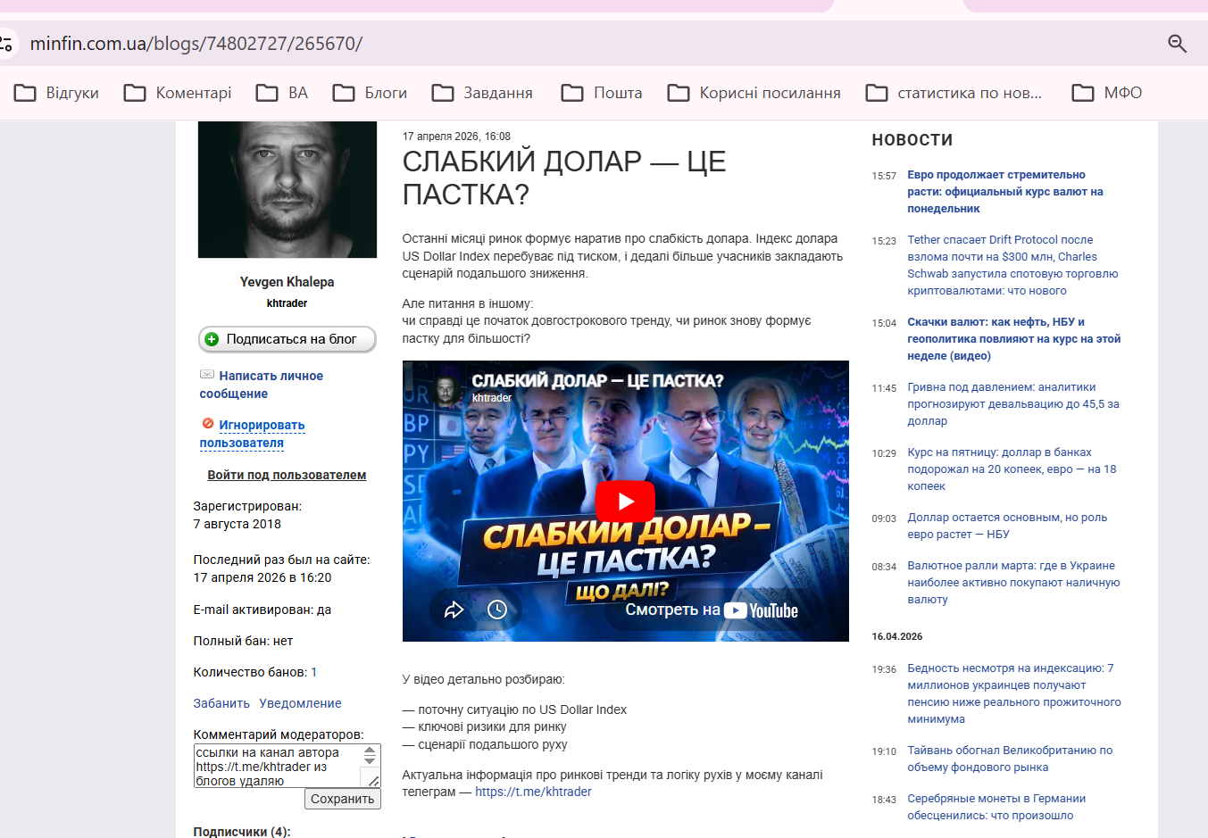Click the Полный бан: нет text
The height and width of the screenshot is (838, 1208).
[243, 641]
